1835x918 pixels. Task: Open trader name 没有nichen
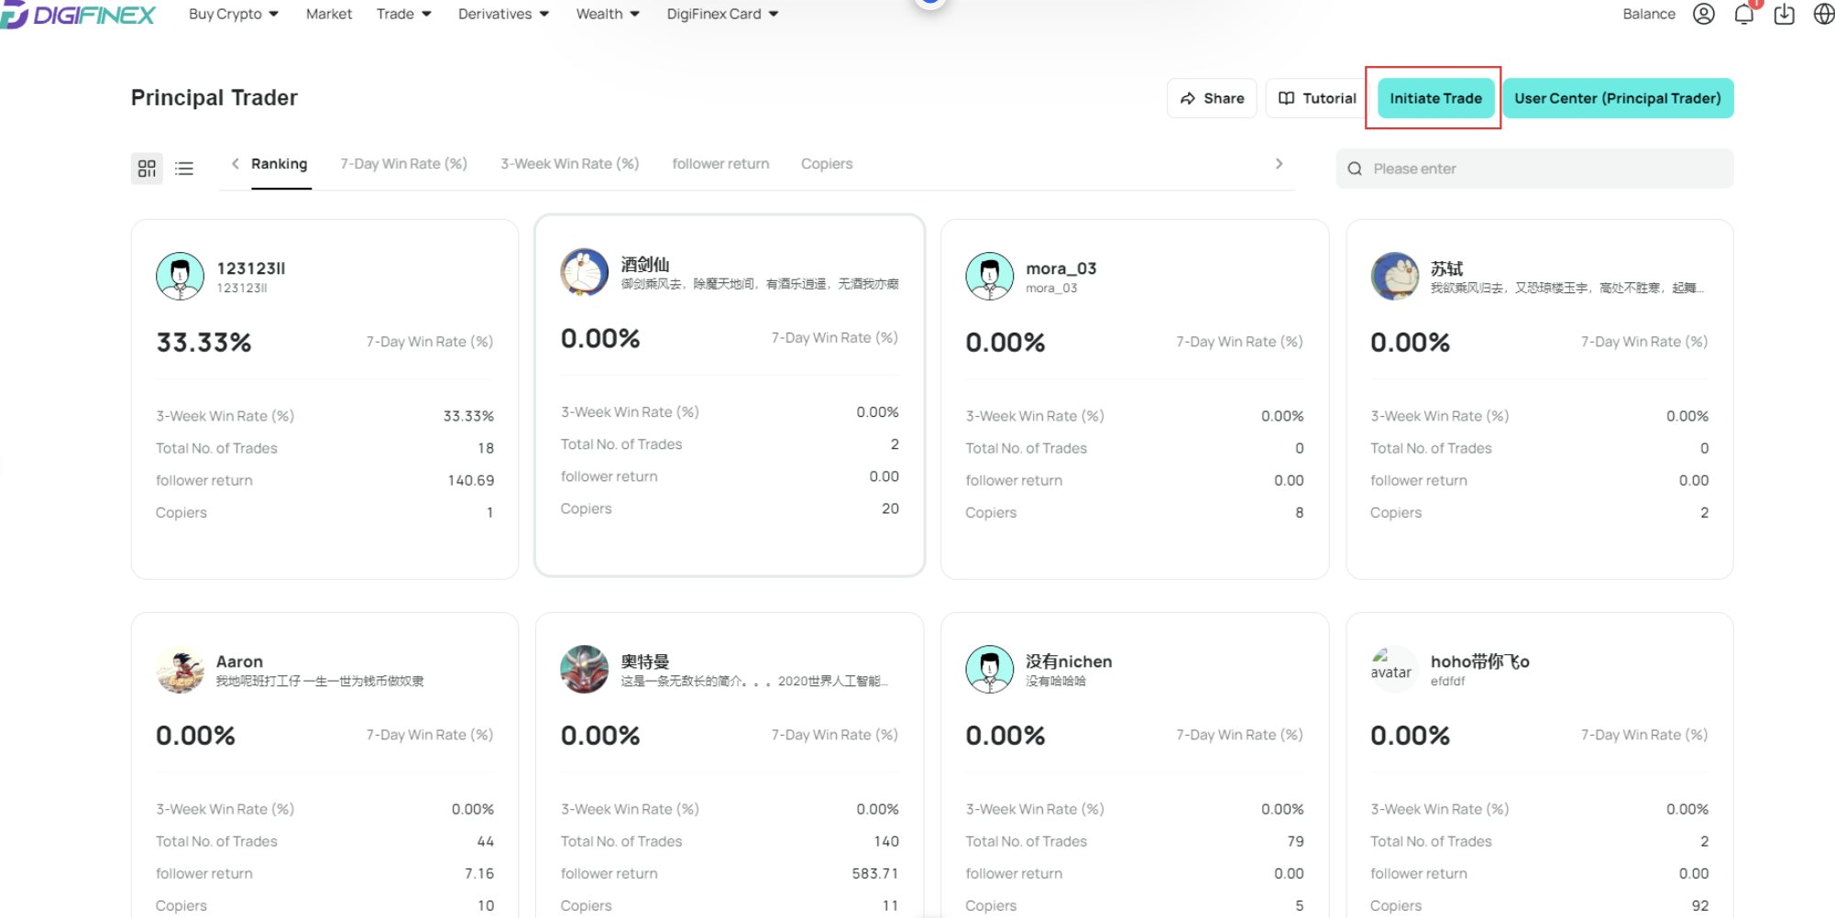coord(1069,661)
